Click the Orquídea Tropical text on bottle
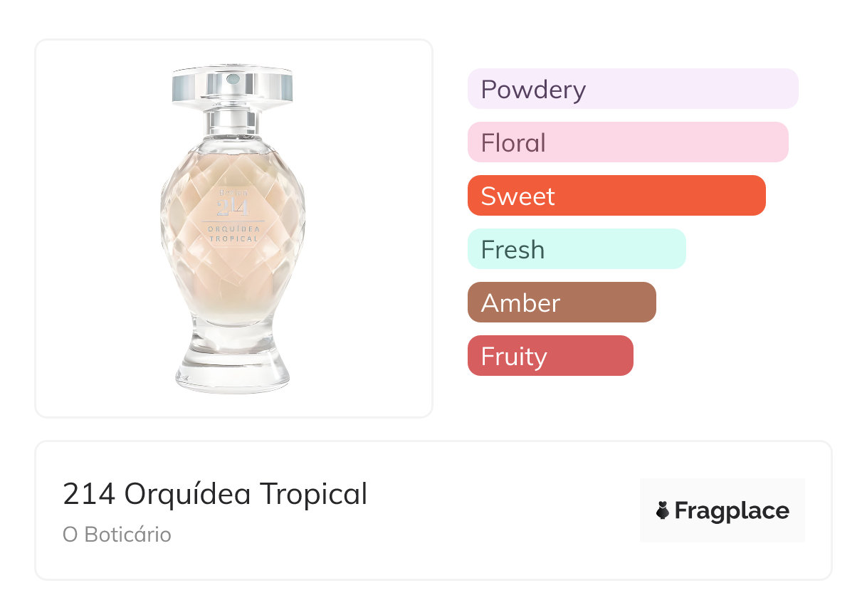 tap(233, 233)
